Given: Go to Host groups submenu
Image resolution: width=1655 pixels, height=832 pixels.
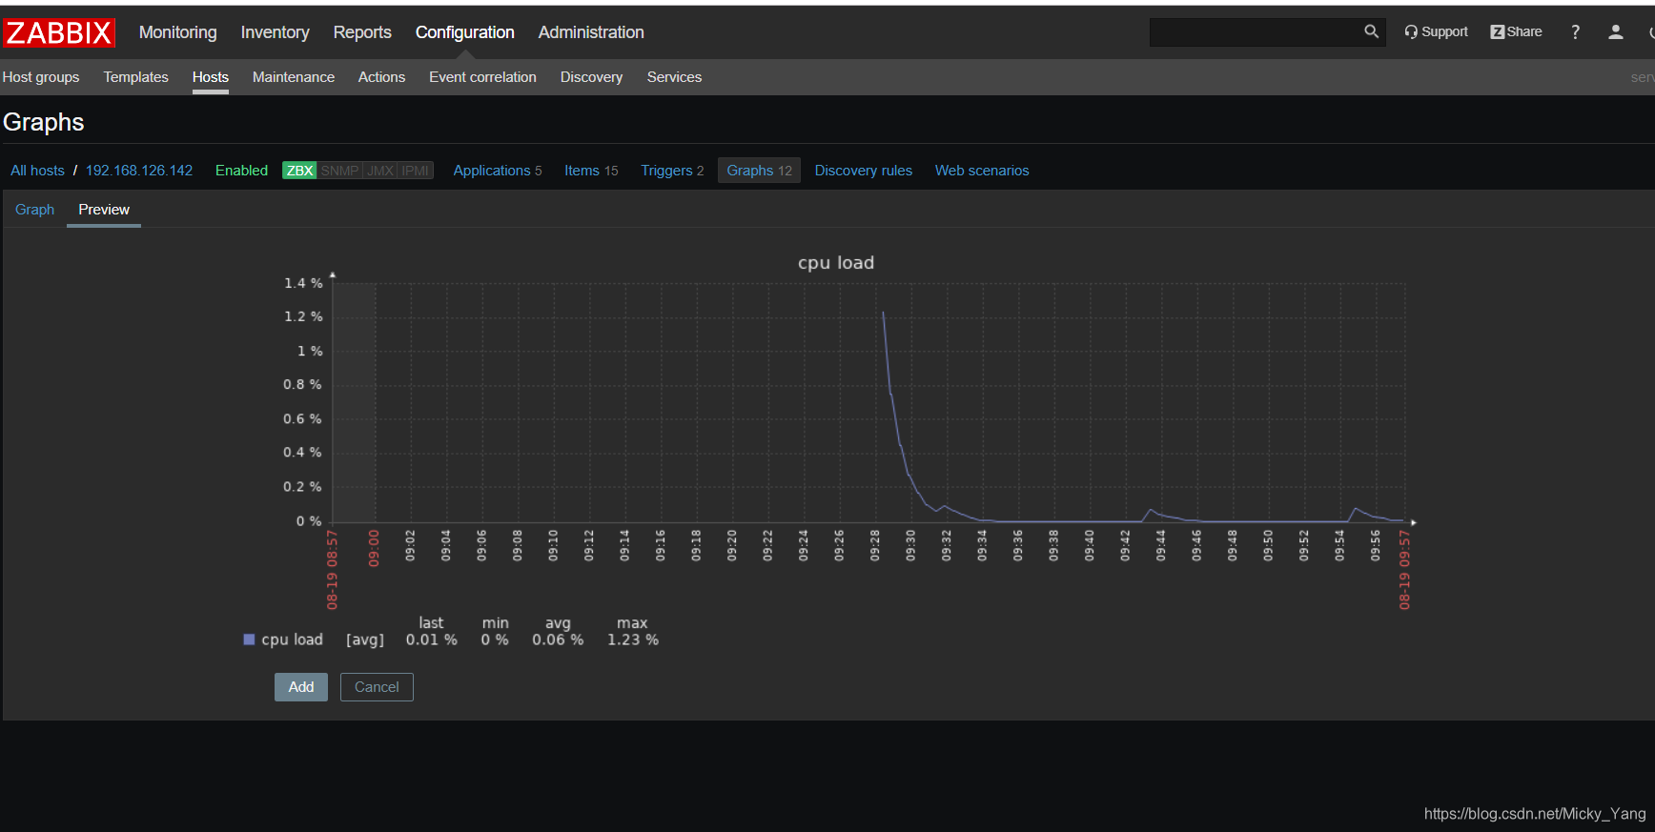Looking at the screenshot, I should [x=41, y=77].
